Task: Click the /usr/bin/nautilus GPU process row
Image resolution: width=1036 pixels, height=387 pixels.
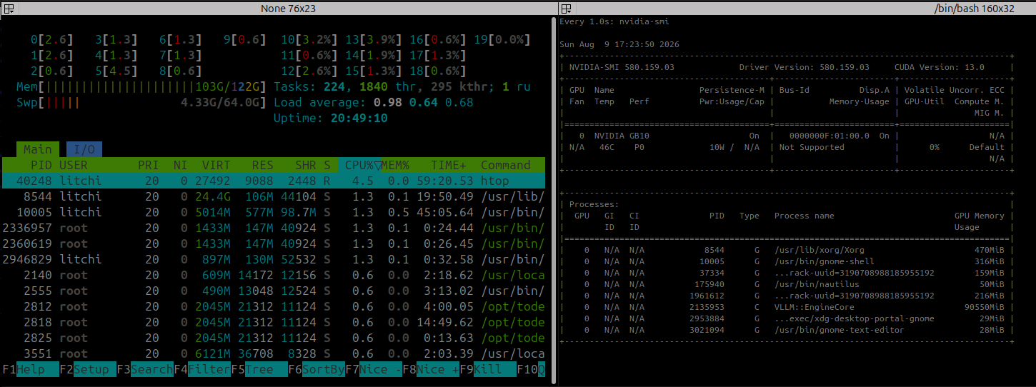Action: coord(787,284)
